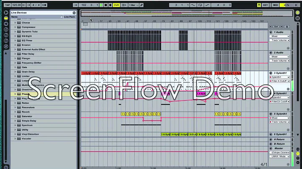Open File Browser 2 icon
The width and height of the screenshot is (302, 169).
point(6,35)
